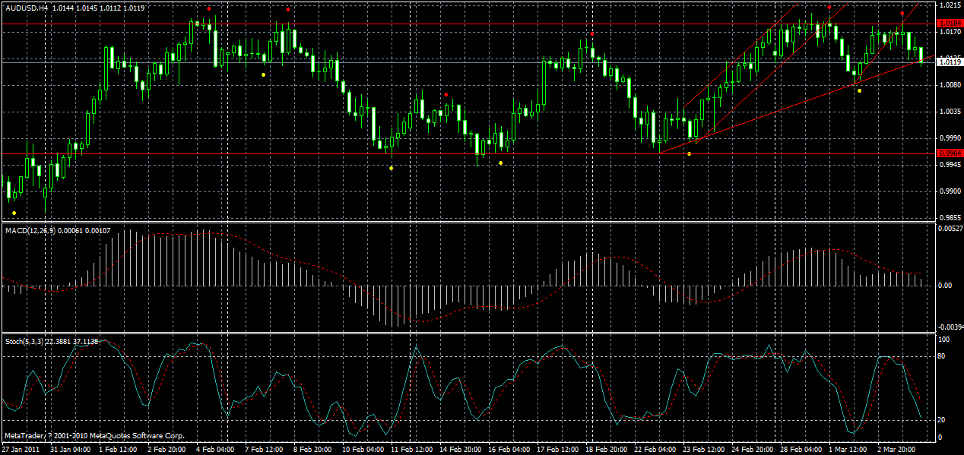Click the 27 Jan 2011 date on the time axis

(x=20, y=447)
